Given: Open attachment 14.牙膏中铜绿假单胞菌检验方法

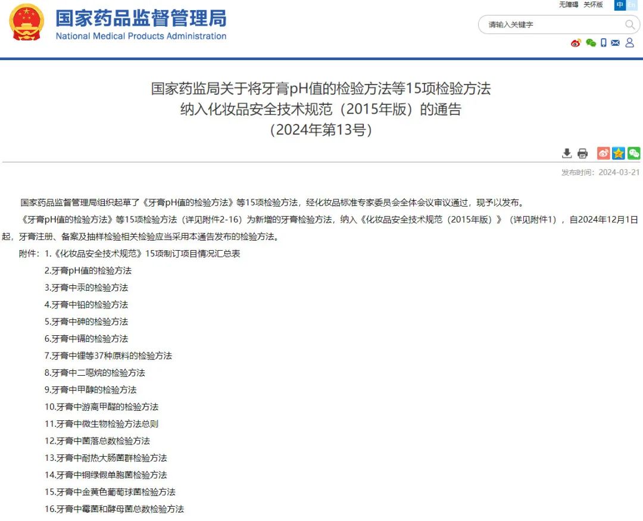Looking at the screenshot, I should (106, 475).
